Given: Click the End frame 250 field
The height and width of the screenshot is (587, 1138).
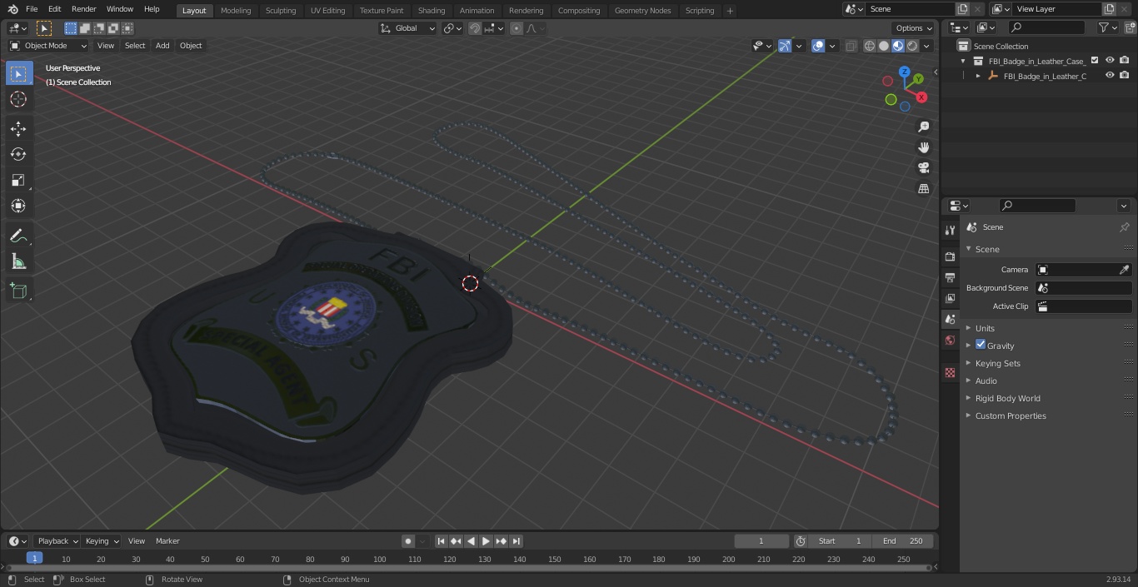Looking at the screenshot, I should 903,541.
